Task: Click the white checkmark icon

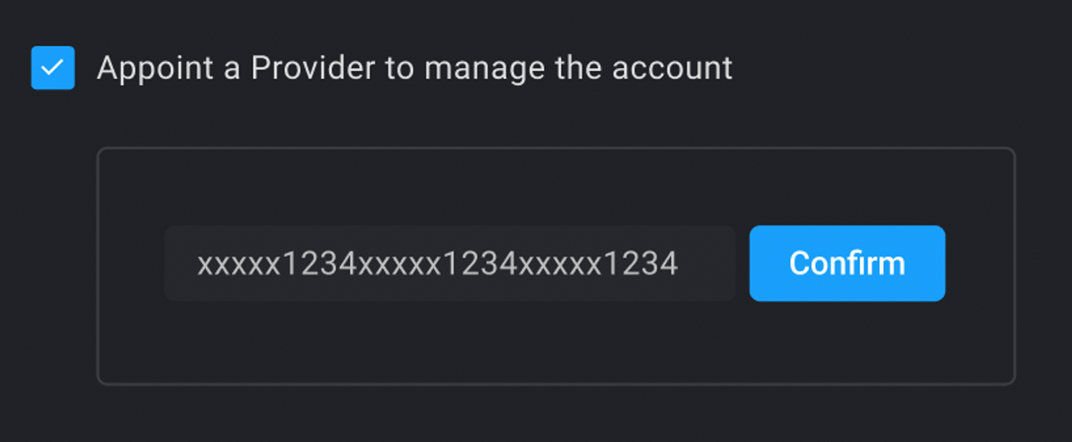Action: coord(53,68)
